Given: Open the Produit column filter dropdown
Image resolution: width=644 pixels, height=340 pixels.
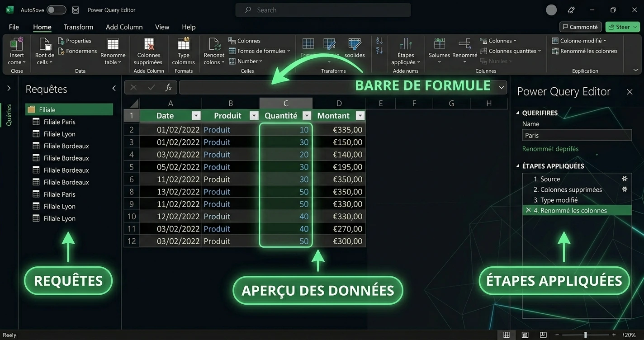Looking at the screenshot, I should coord(254,116).
